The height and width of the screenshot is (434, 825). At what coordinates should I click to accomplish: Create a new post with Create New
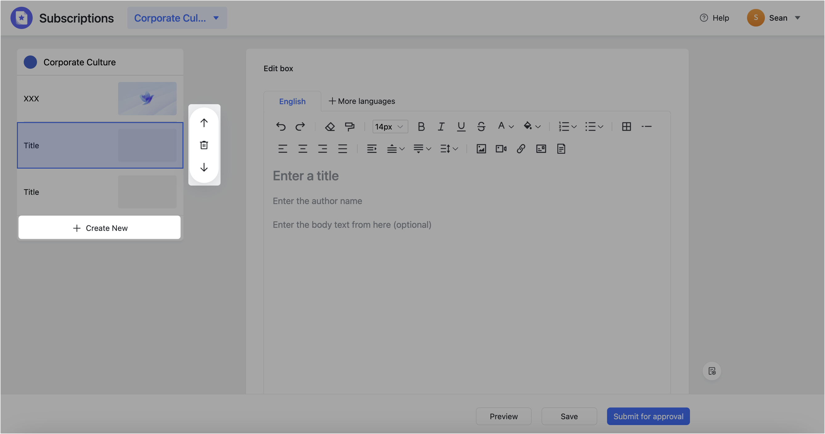pos(100,228)
